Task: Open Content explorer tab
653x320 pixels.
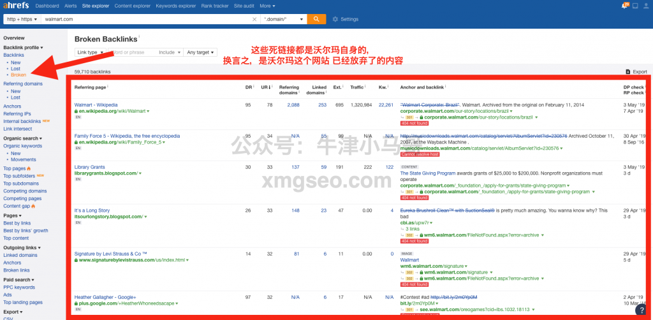Action: pyautogui.click(x=133, y=6)
